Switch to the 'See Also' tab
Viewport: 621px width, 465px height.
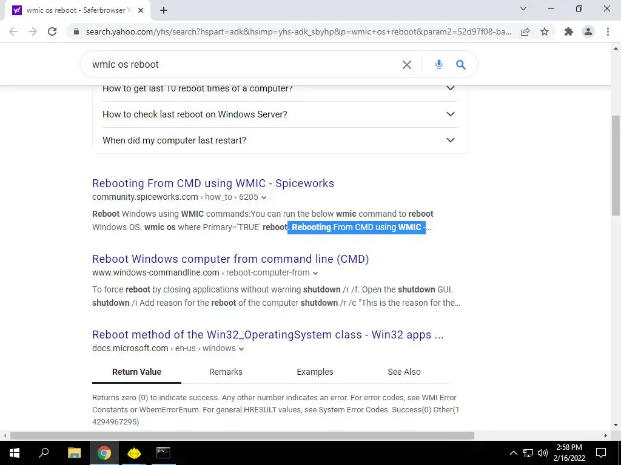404,372
